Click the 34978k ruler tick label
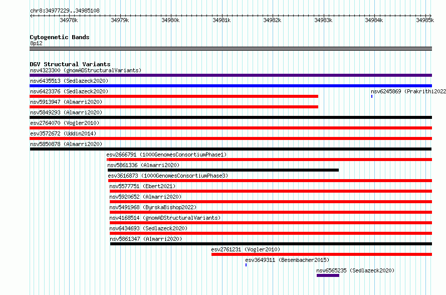This screenshot has height=295, width=446. [69, 20]
